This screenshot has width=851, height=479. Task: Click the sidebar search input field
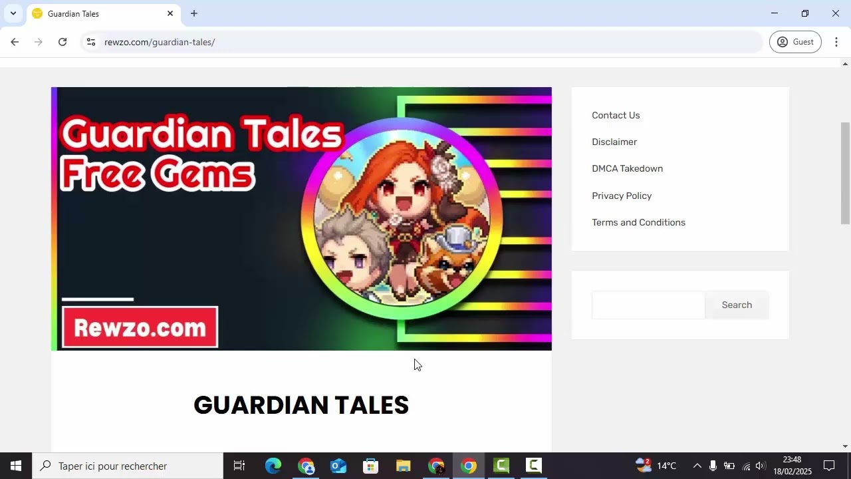point(648,305)
